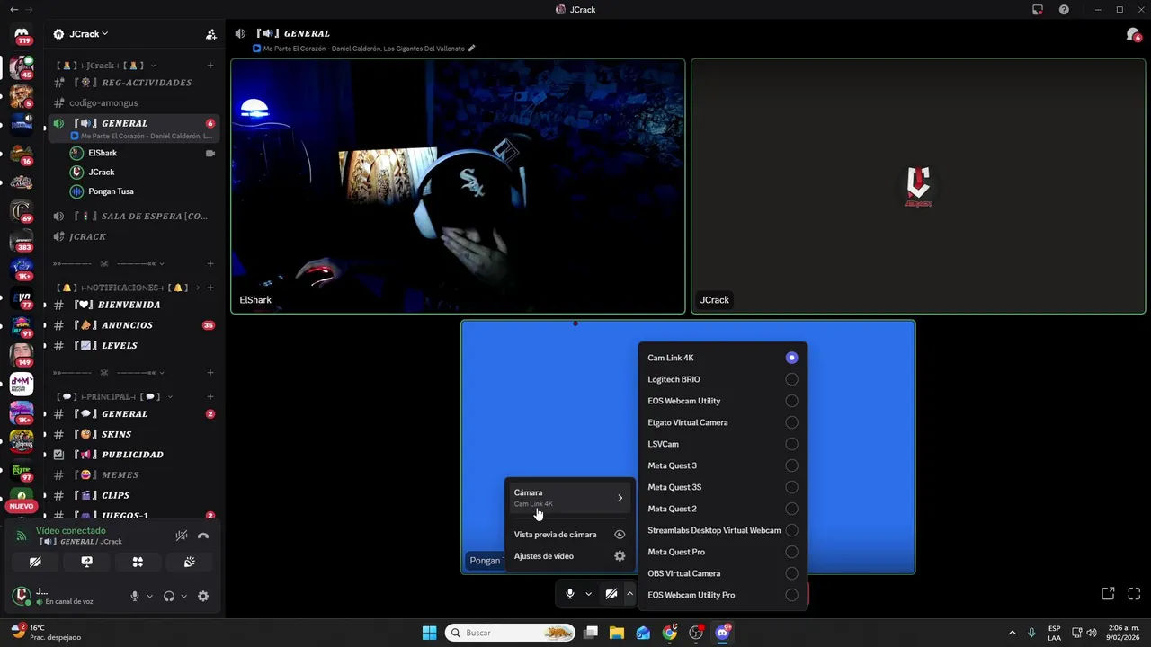Select Cam Link 4K camera option
Viewport: 1151px width, 647px height.
click(x=722, y=358)
